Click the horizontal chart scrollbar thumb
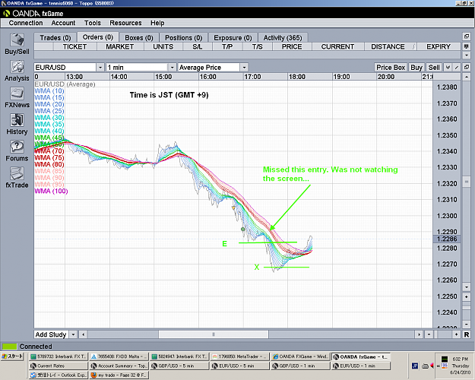The image size is (475, 380). point(214,334)
